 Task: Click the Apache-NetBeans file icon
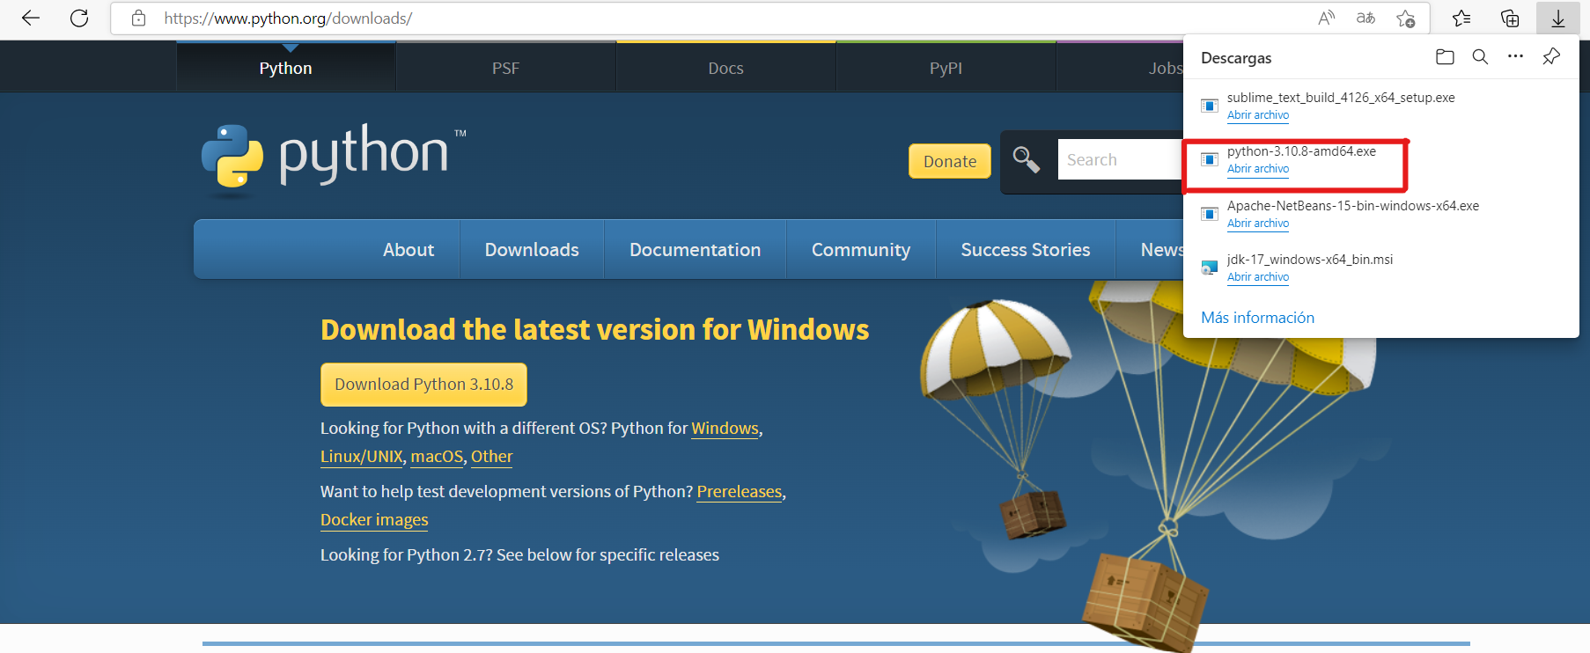[1210, 214]
